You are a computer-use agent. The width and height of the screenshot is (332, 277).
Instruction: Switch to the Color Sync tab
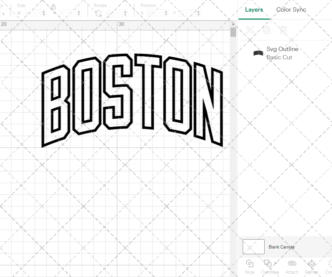point(291,10)
